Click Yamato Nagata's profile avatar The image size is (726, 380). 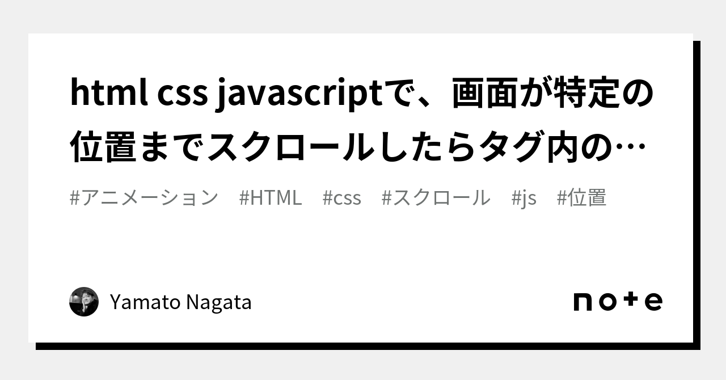[84, 302]
